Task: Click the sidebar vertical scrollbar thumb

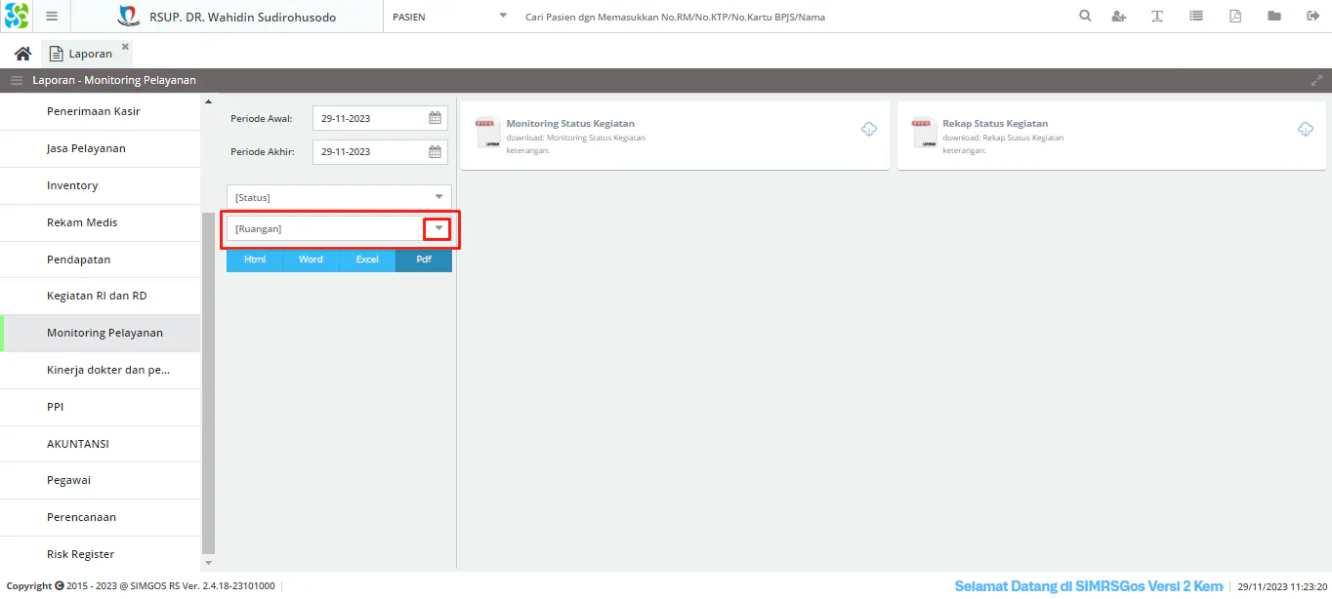Action: click(x=208, y=383)
